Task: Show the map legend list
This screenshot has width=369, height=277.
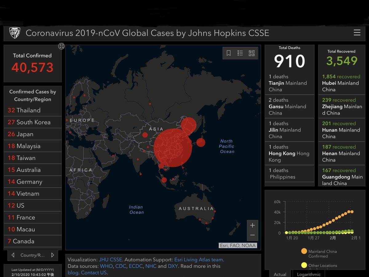Action: [x=240, y=53]
